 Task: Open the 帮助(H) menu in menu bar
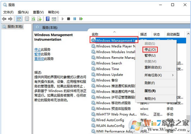[x=54, y=12]
